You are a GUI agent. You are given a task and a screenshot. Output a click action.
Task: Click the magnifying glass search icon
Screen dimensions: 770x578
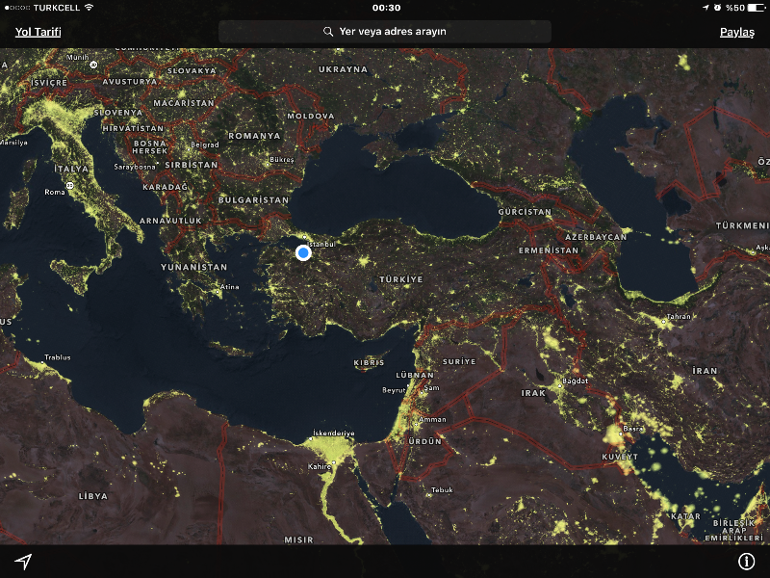click(x=329, y=32)
